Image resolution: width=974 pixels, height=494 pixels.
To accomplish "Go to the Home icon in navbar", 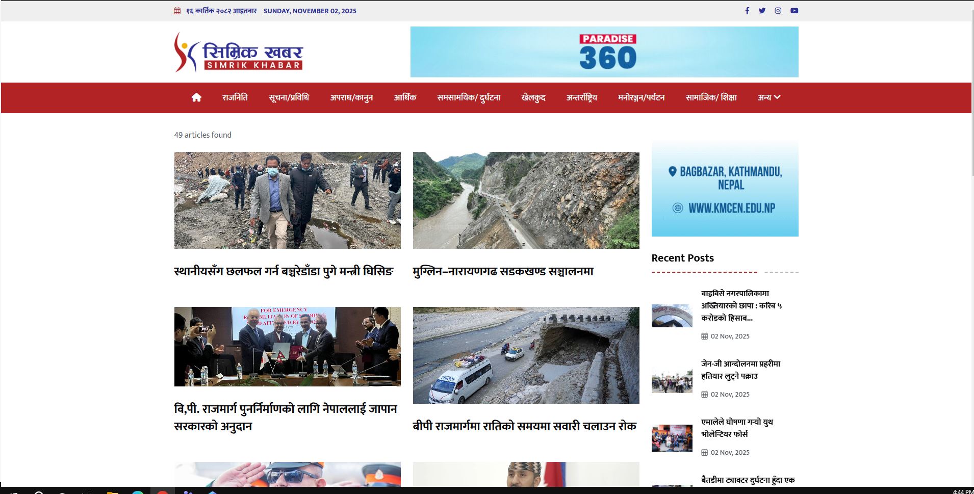I will 196,97.
